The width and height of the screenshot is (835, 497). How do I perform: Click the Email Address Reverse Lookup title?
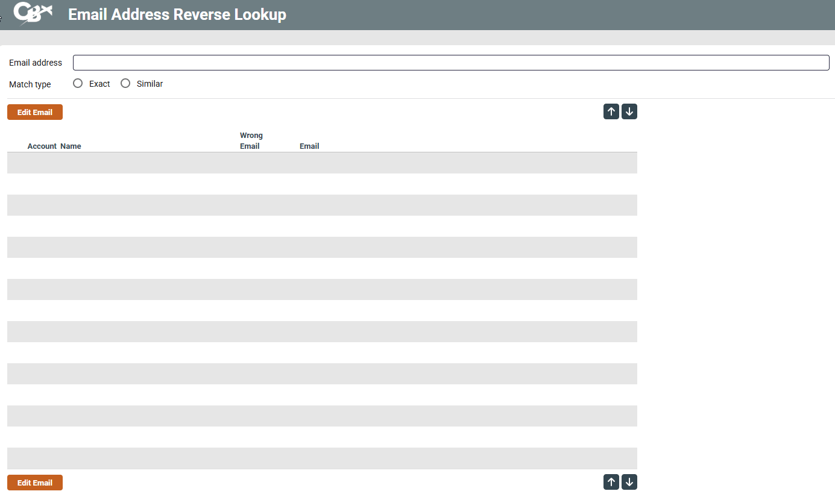point(177,14)
